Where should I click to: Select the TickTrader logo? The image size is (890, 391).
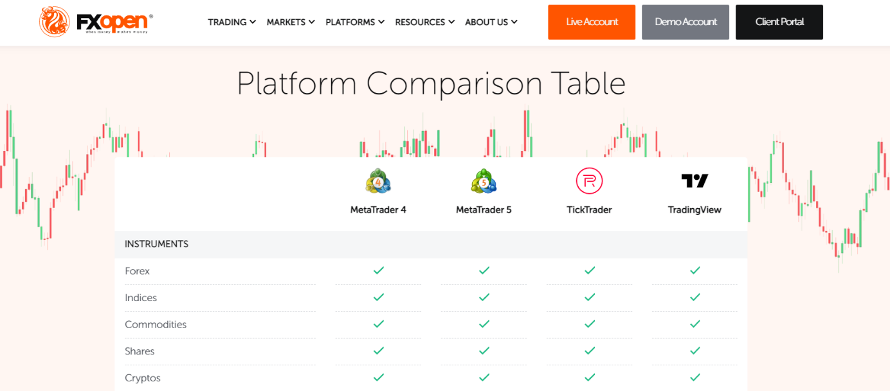pos(589,181)
